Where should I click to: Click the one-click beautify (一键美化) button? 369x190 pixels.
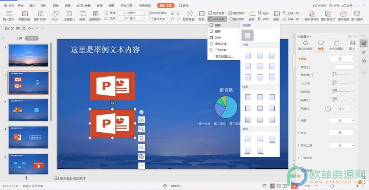pyautogui.click(x=173, y=186)
